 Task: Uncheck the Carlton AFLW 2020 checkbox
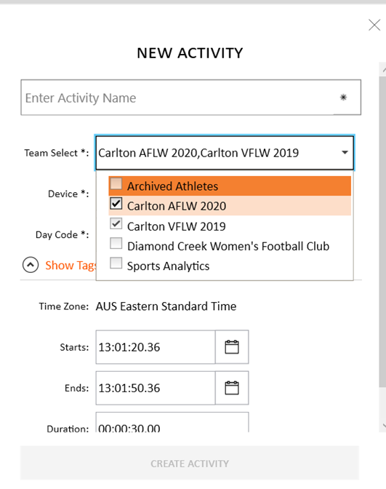point(116,204)
